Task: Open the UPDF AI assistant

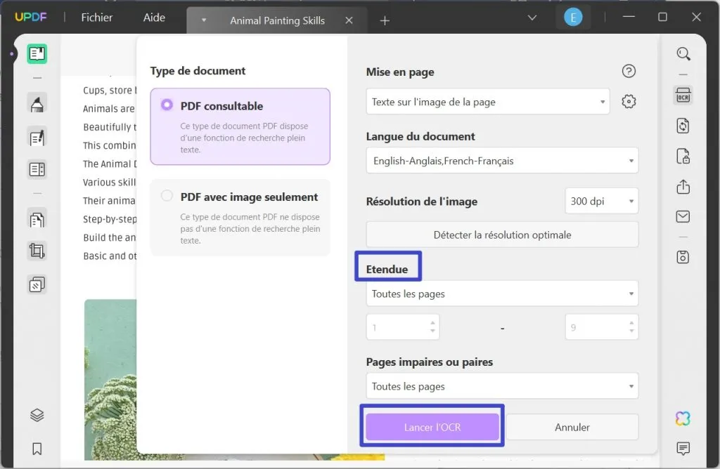Action: tap(682, 418)
